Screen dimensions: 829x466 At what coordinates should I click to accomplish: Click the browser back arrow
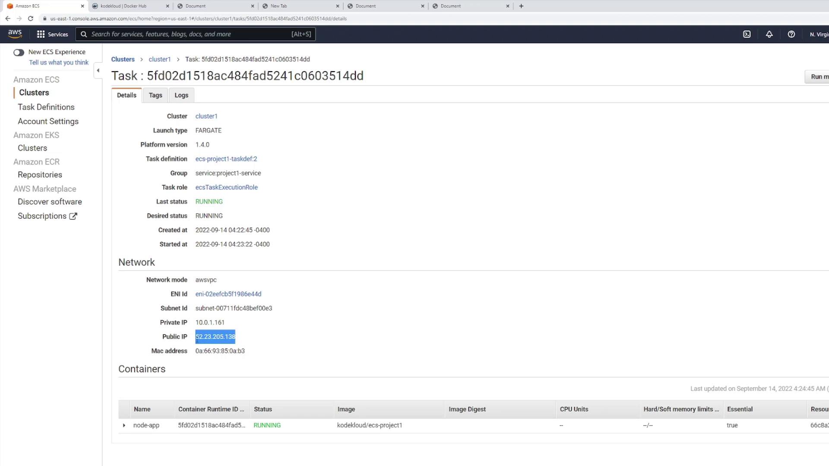click(x=8, y=19)
